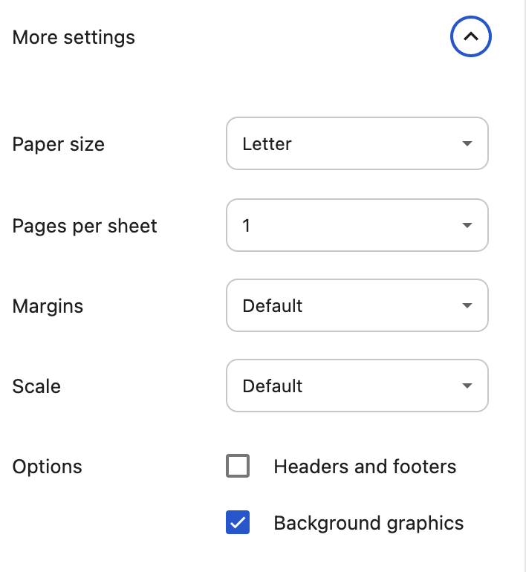Click the Background graphics label text

[368, 524]
